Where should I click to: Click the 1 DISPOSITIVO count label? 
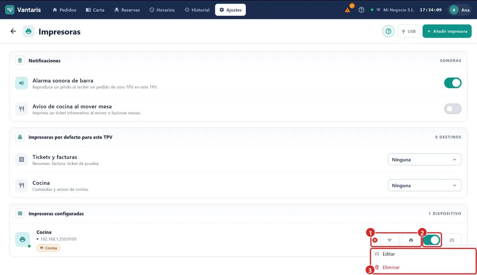[445, 213]
